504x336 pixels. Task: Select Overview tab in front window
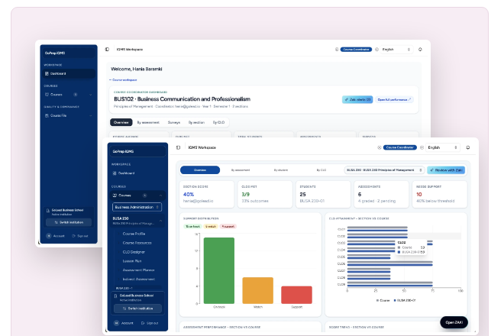click(200, 170)
